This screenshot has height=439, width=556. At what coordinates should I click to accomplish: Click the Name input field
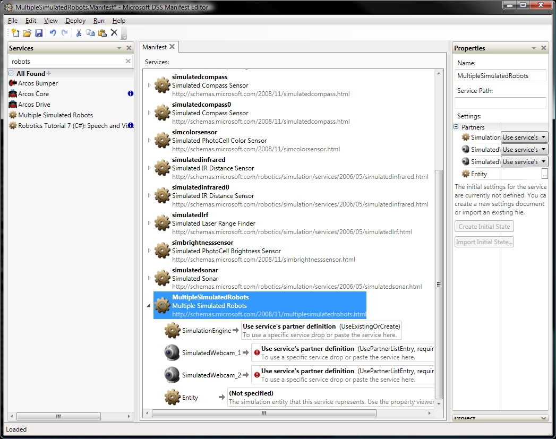[x=500, y=75]
